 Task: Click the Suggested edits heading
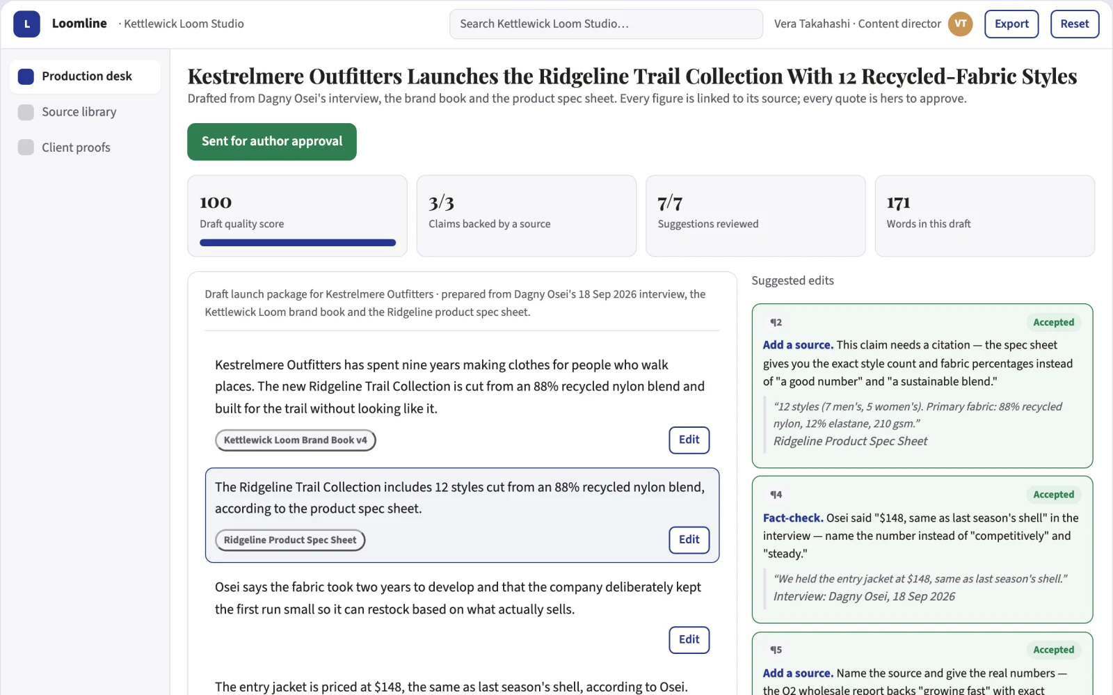pyautogui.click(x=792, y=280)
